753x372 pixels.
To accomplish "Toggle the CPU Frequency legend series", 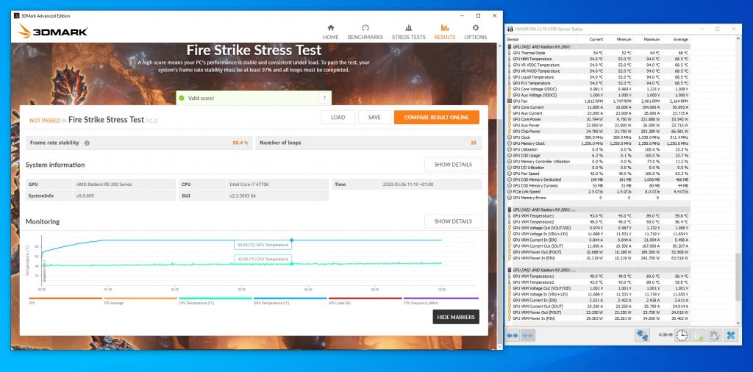I will tap(441, 301).
